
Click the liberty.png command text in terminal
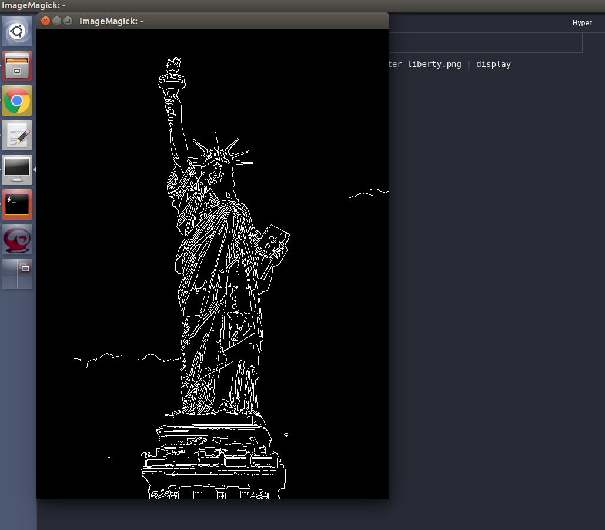[x=434, y=64]
